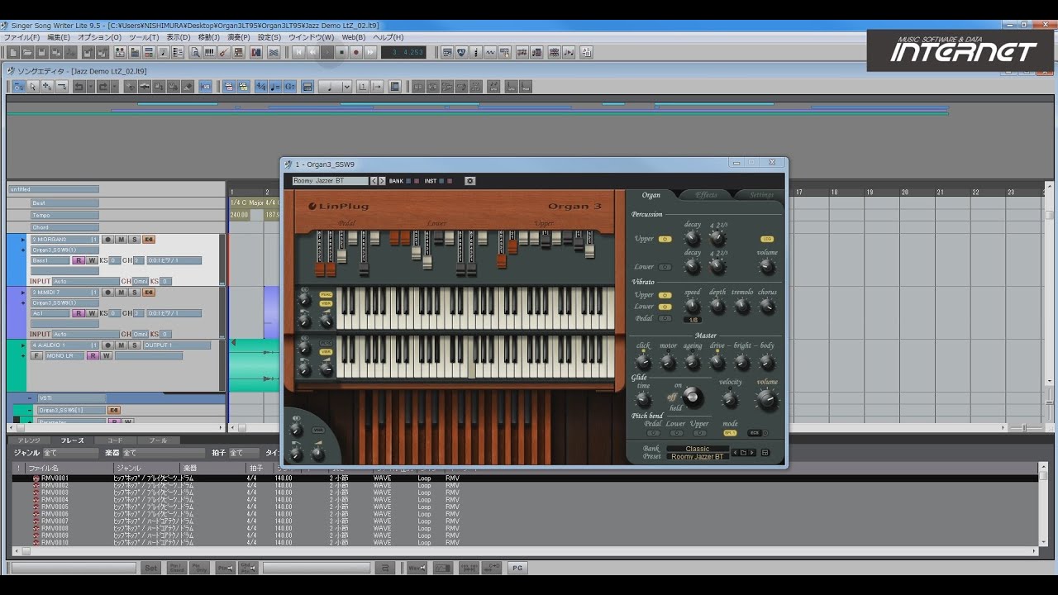This screenshot has width=1058, height=595.
Task: Enable Lower percussion switch
Action: point(665,267)
